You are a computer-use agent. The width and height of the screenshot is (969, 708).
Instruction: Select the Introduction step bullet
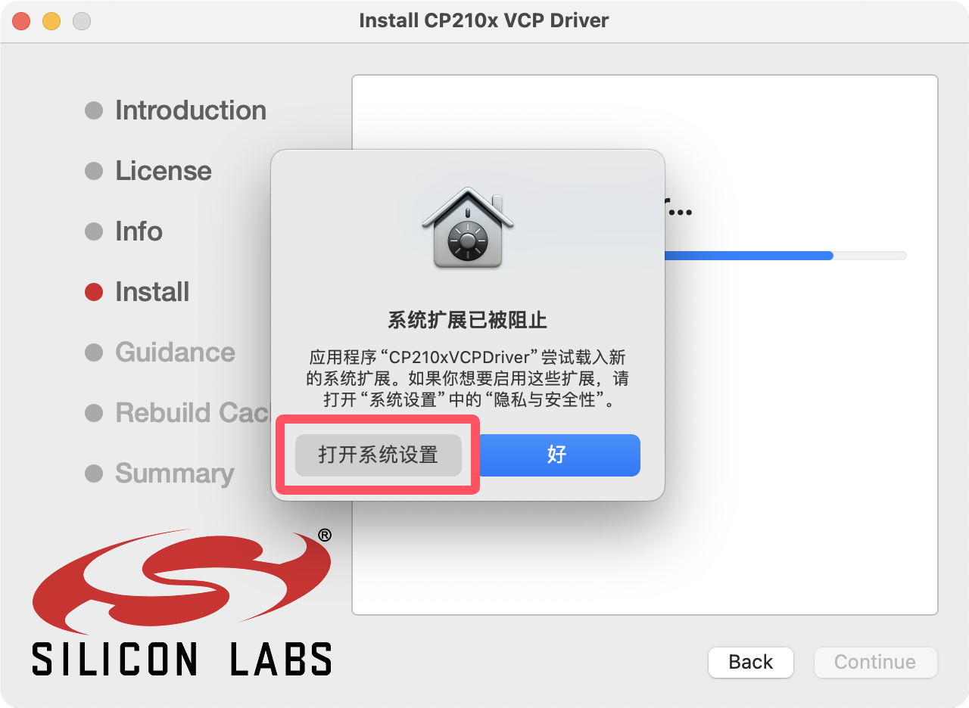(x=94, y=110)
